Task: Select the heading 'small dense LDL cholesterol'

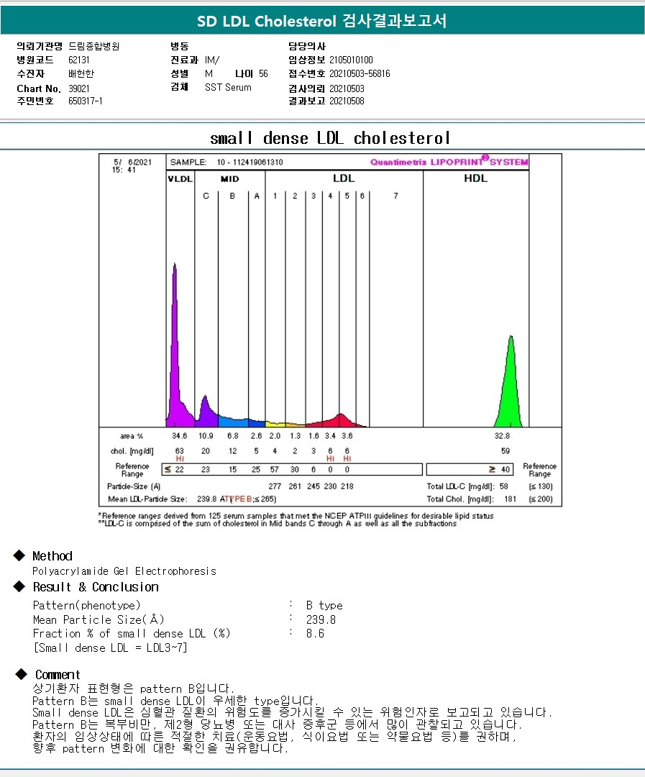Action: point(331,137)
